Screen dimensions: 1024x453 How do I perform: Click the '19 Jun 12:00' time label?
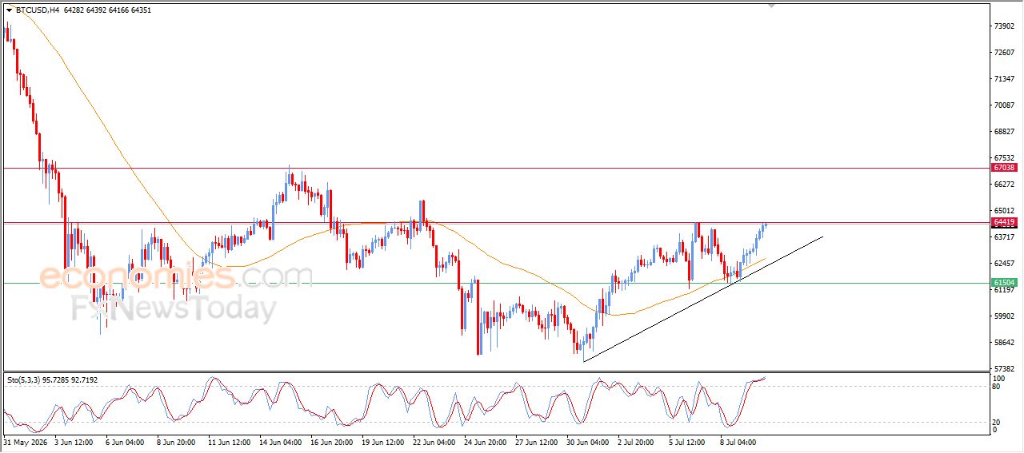382,441
